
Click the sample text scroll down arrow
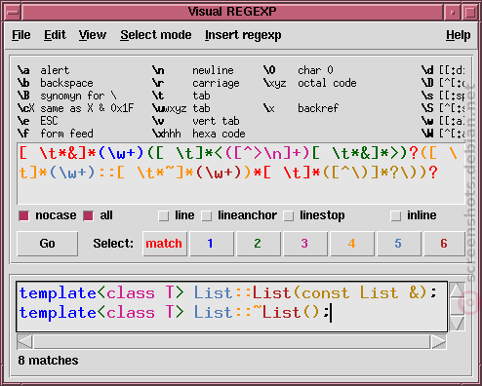click(x=458, y=323)
